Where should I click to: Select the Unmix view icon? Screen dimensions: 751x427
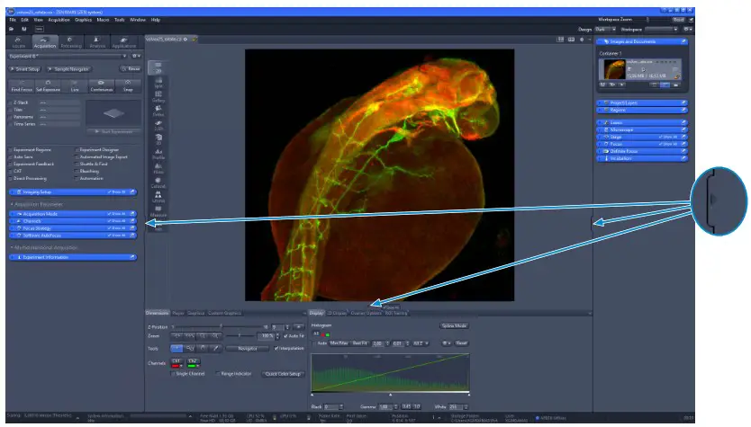(158, 197)
